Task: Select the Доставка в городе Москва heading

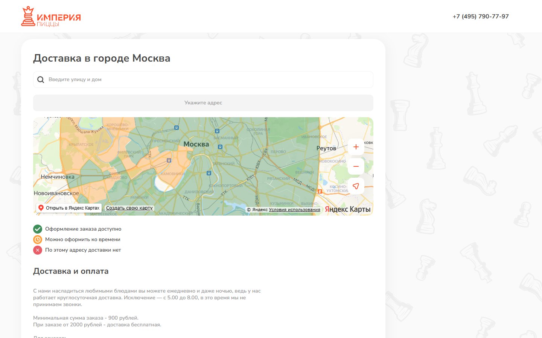Action: (x=102, y=58)
